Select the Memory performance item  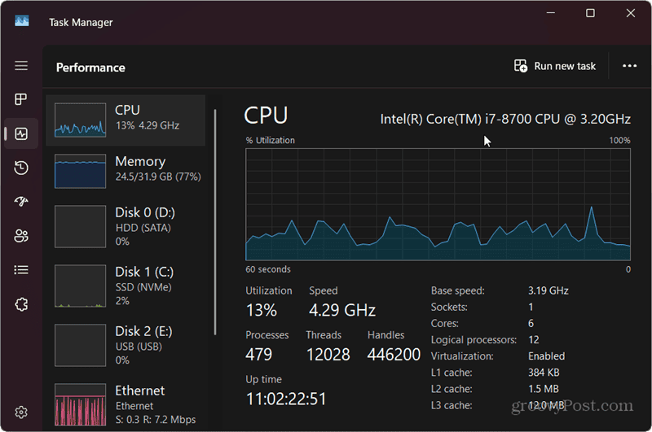pyautogui.click(x=126, y=171)
